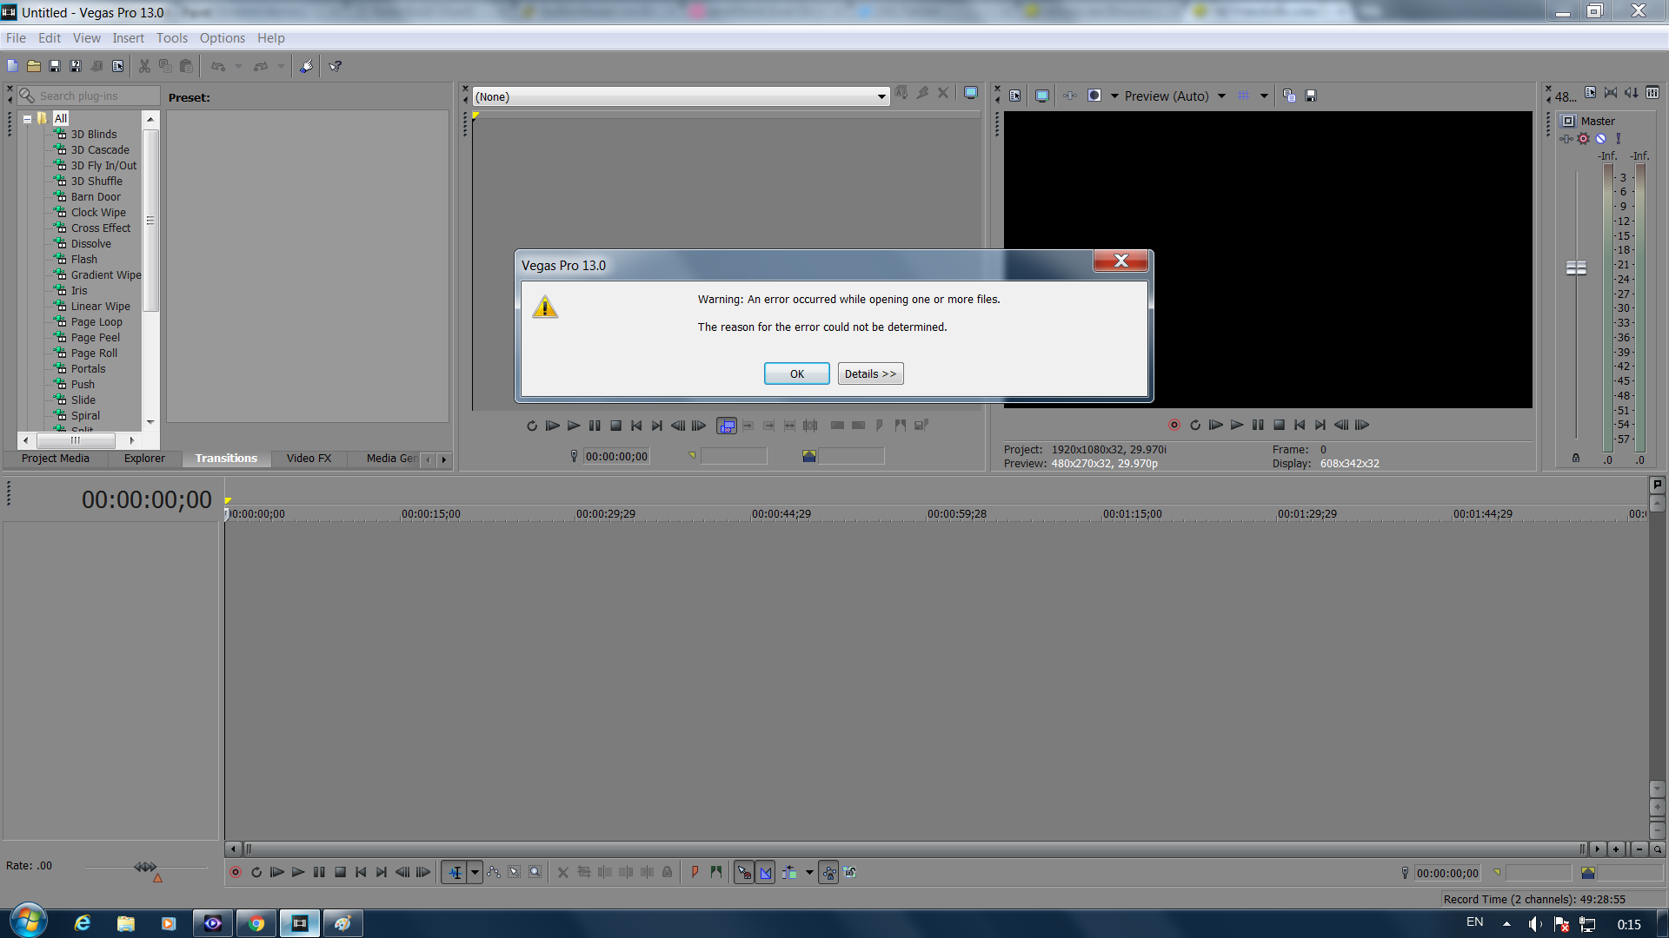1669x938 pixels.
Task: Toggle Lock Envelopes to Events button
Action: [828, 873]
